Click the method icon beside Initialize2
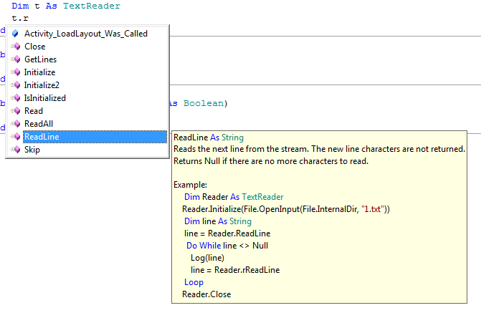 point(16,85)
